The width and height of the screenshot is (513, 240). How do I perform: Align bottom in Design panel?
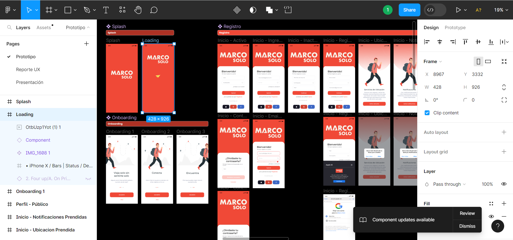click(x=491, y=42)
